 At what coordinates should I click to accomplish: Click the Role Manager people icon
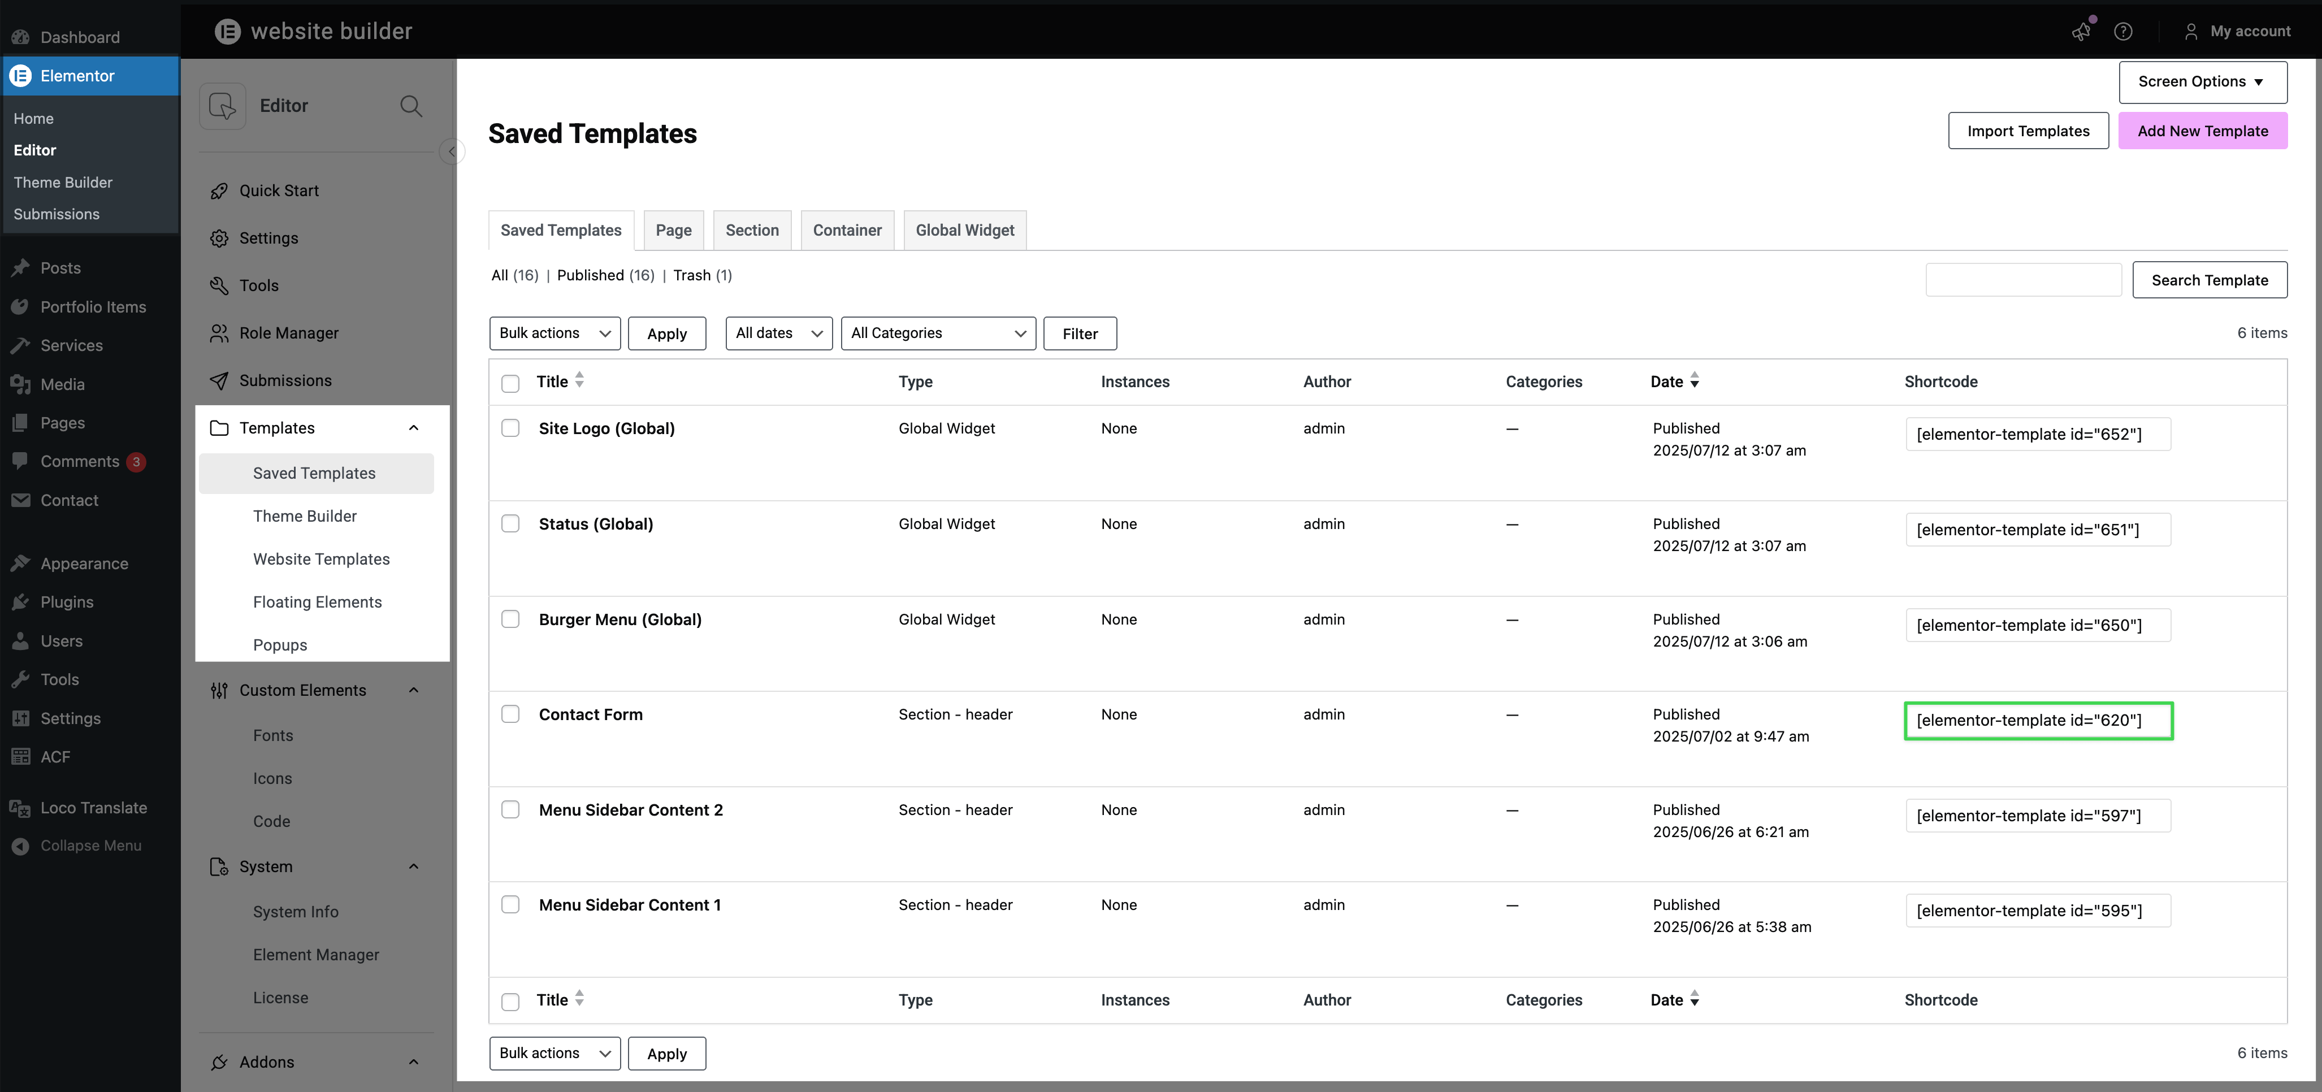[219, 333]
